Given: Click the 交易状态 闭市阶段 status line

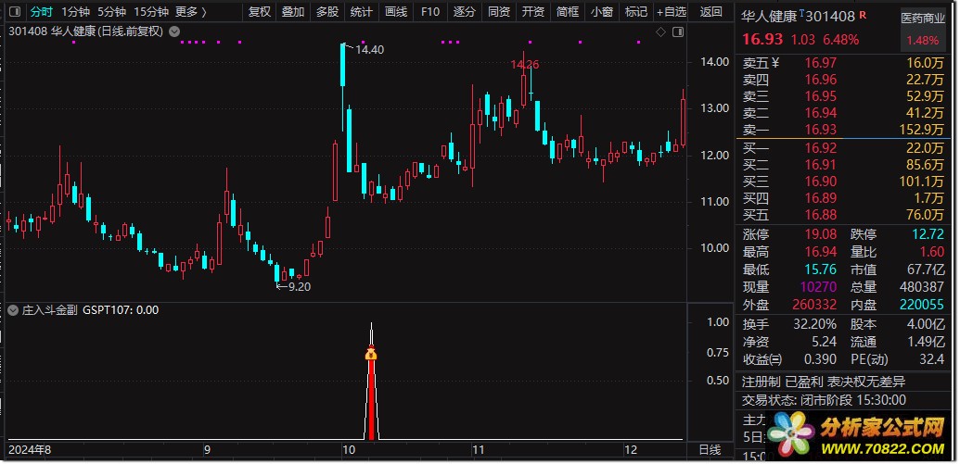Looking at the screenshot, I should coord(824,400).
